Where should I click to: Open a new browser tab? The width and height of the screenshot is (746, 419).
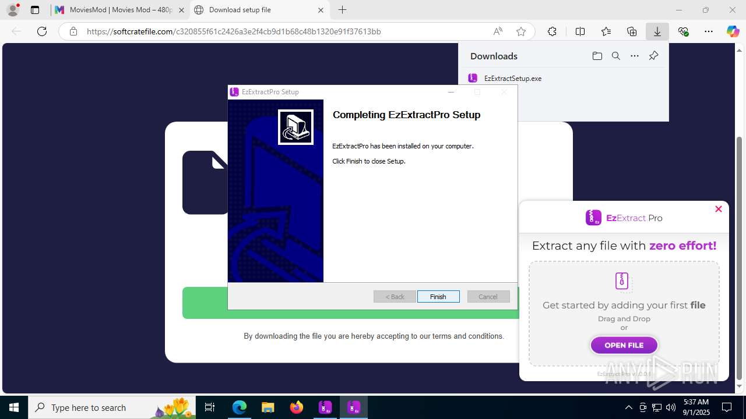pos(343,10)
